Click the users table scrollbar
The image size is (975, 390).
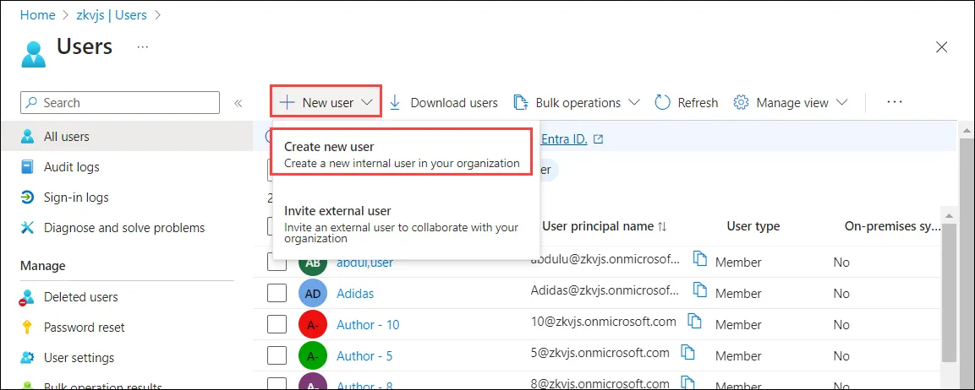948,292
